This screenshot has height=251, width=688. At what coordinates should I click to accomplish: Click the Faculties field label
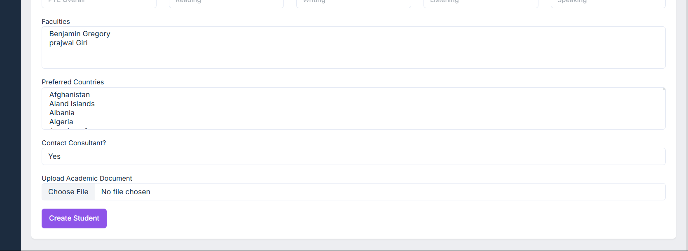click(56, 21)
